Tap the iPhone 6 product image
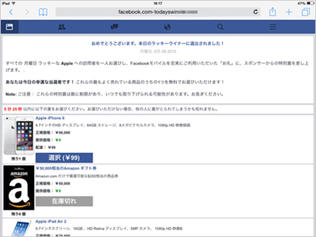Image resolution: width=316 pixels, height=237 pixels. (x=19, y=136)
